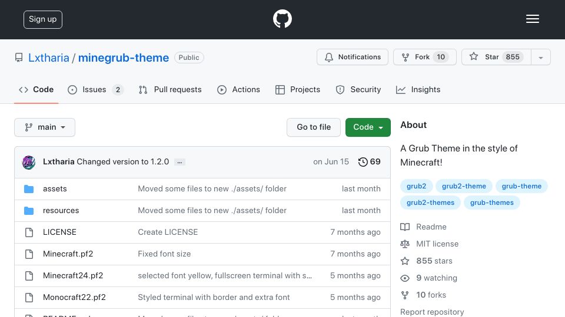This screenshot has width=565, height=317.
Task: Click the Minecraft.pf2 file icon
Action: click(x=29, y=254)
